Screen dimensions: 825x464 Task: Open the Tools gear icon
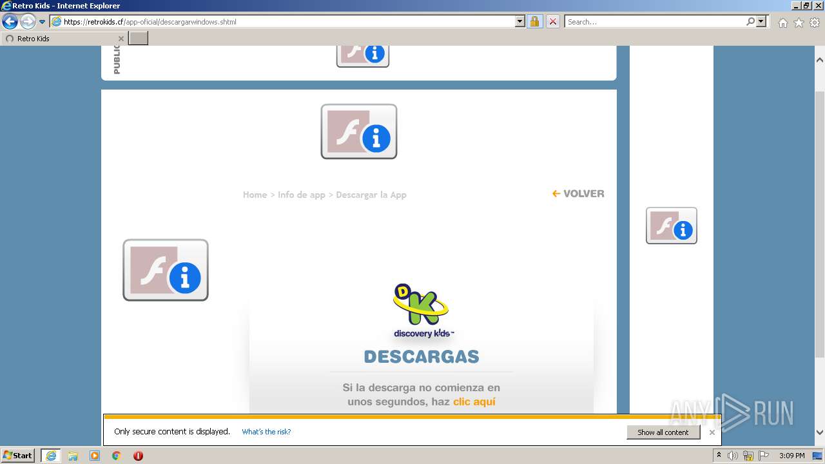(815, 23)
